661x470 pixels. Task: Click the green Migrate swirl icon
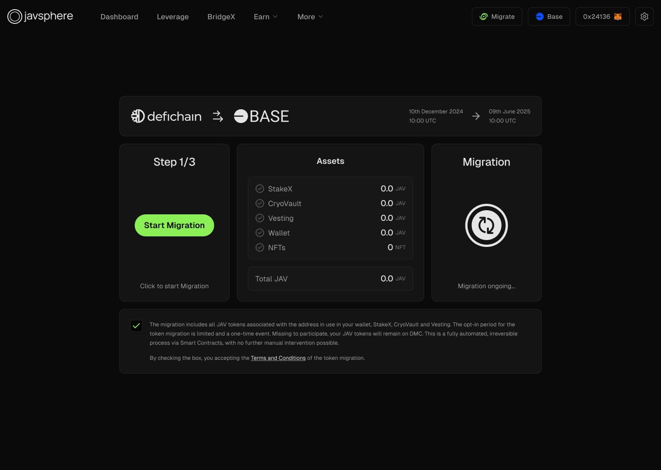(483, 17)
